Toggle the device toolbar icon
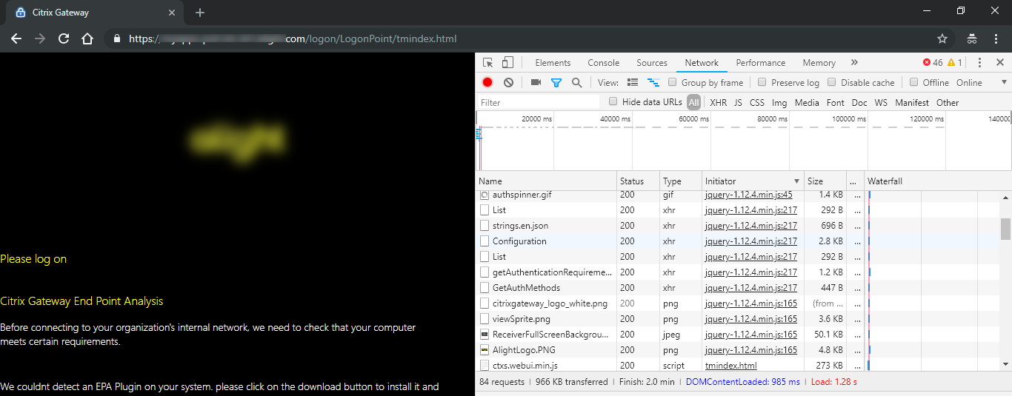1012x396 pixels. 507,63
